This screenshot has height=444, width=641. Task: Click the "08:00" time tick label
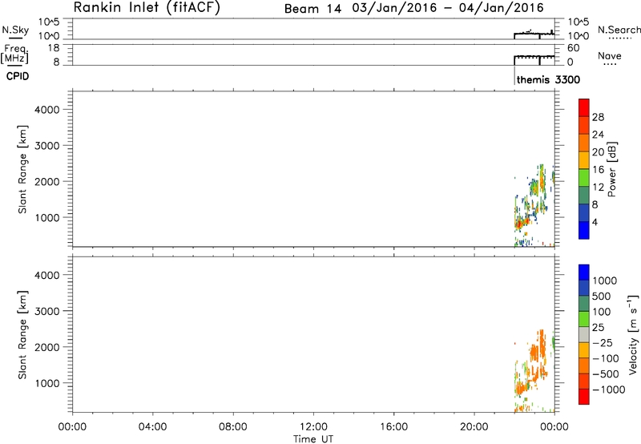pos(233,427)
